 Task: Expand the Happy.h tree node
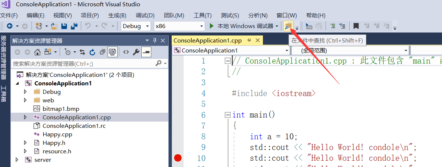tap(25, 143)
